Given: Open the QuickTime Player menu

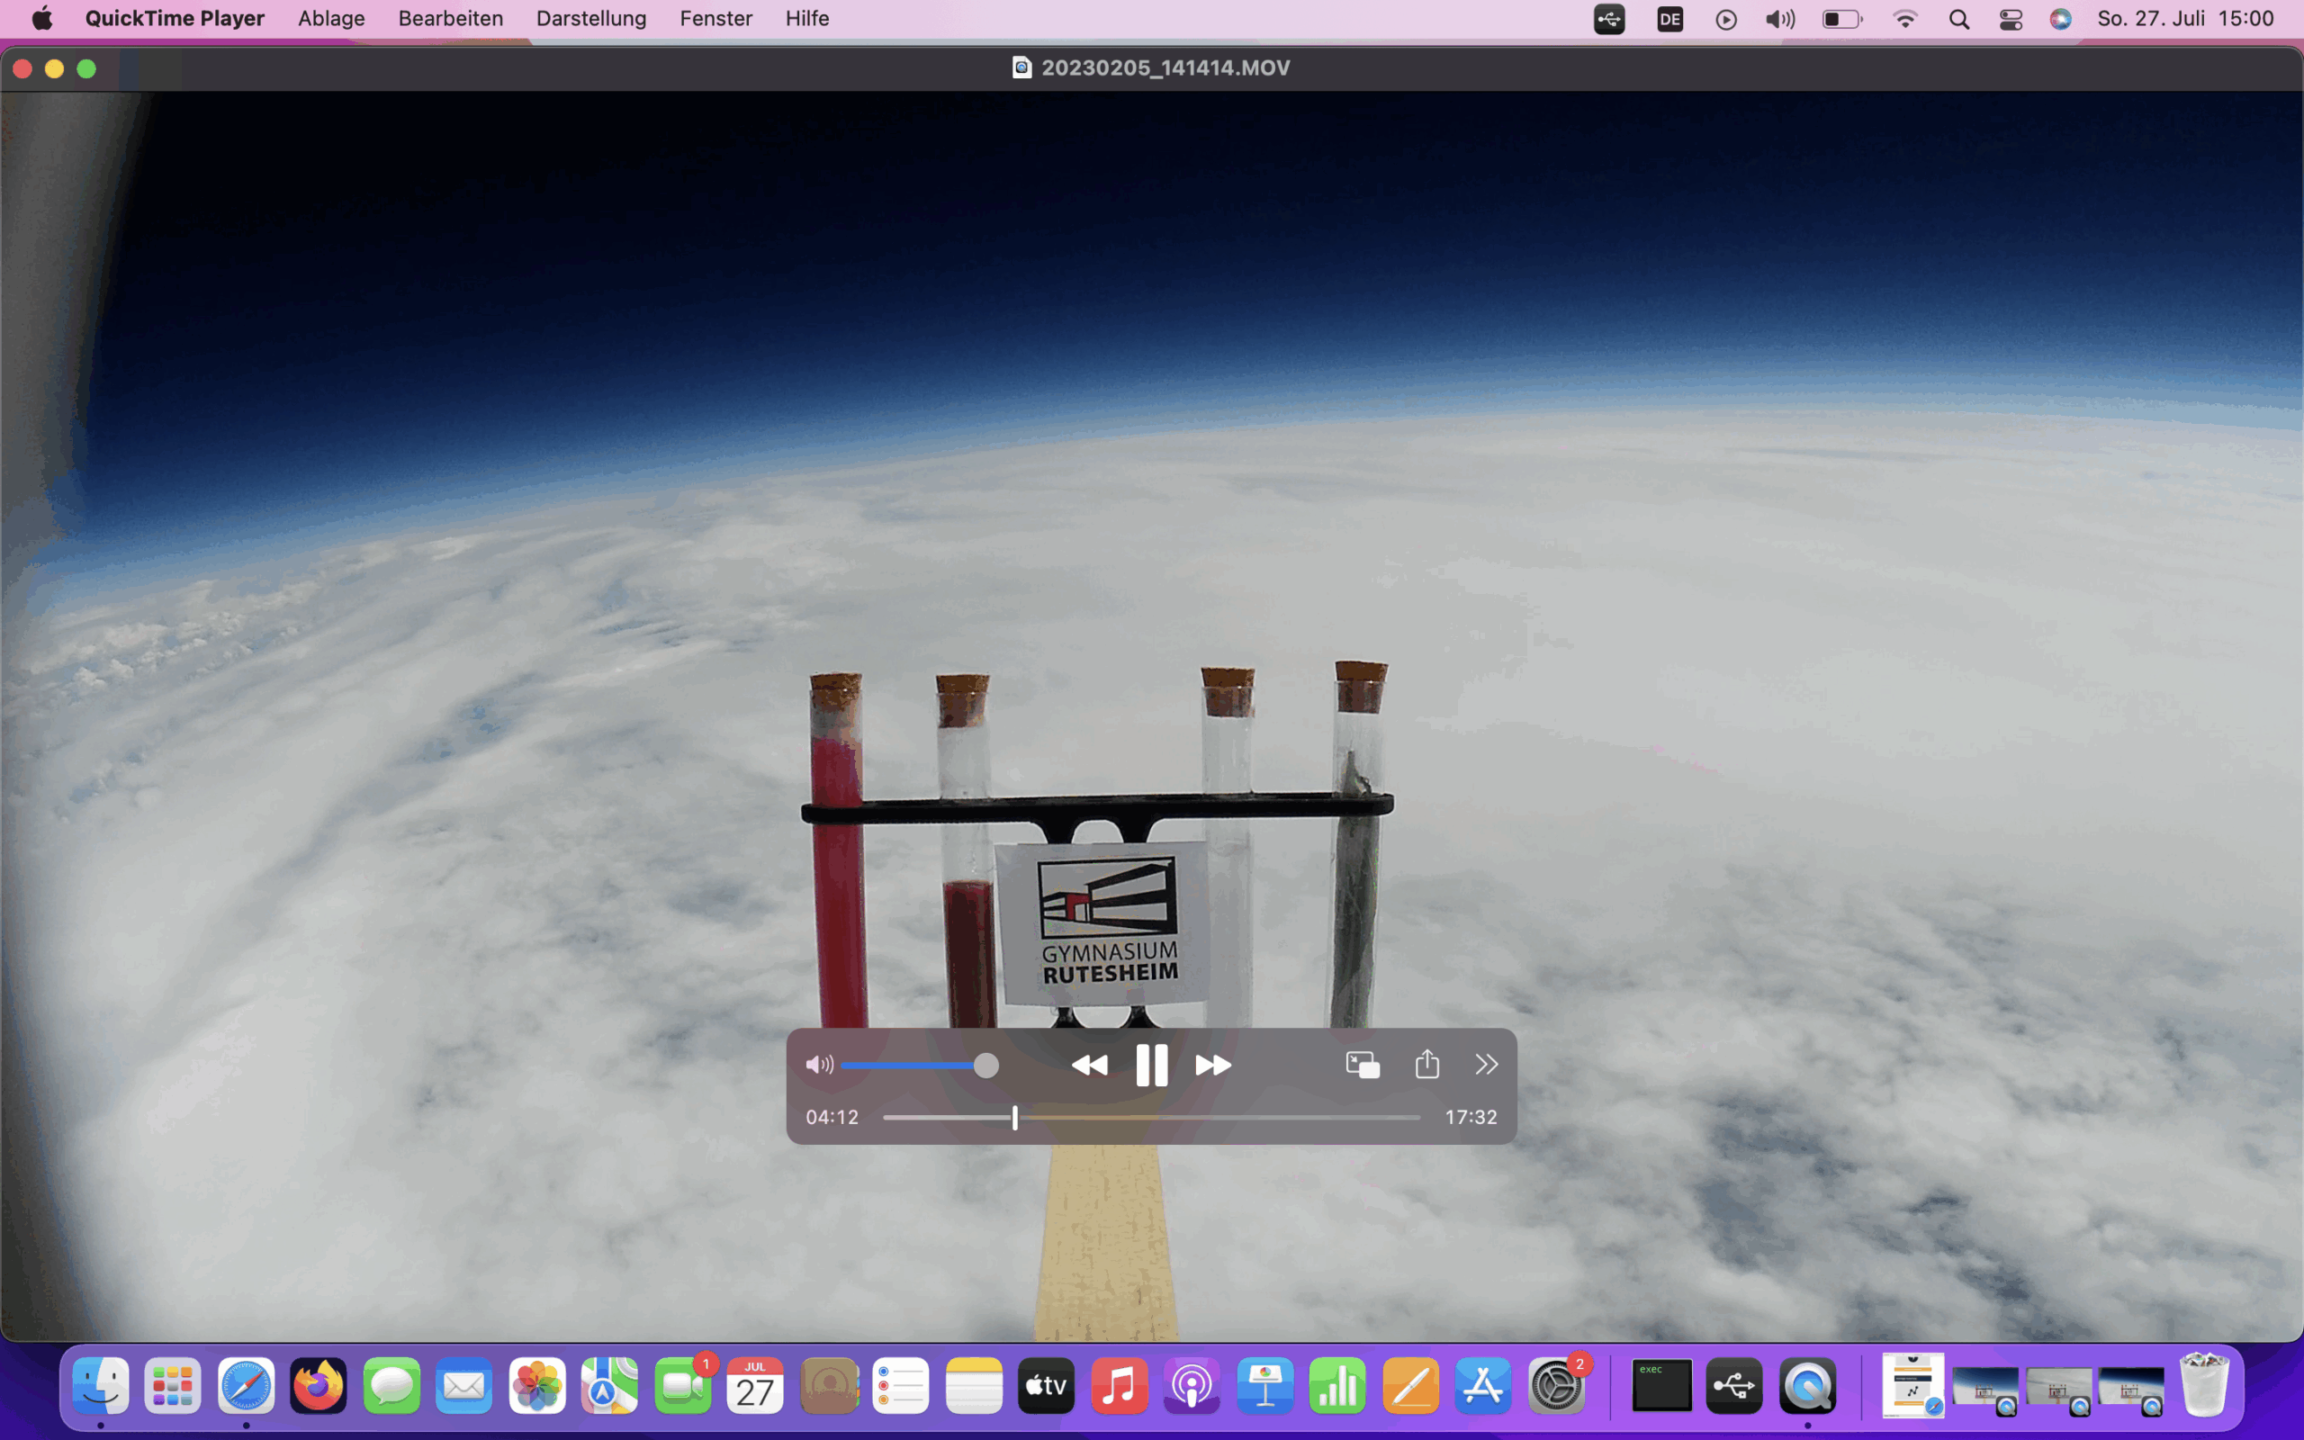Looking at the screenshot, I should click(x=175, y=18).
